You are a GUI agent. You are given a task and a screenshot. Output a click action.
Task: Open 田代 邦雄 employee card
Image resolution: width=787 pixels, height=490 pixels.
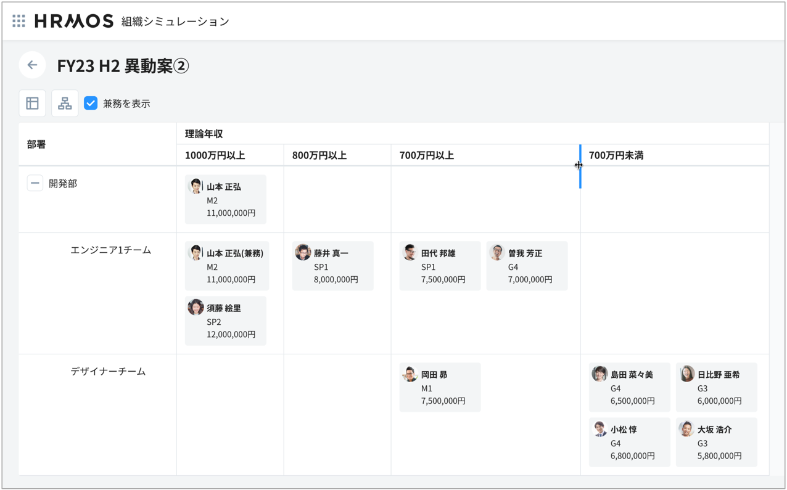440,266
